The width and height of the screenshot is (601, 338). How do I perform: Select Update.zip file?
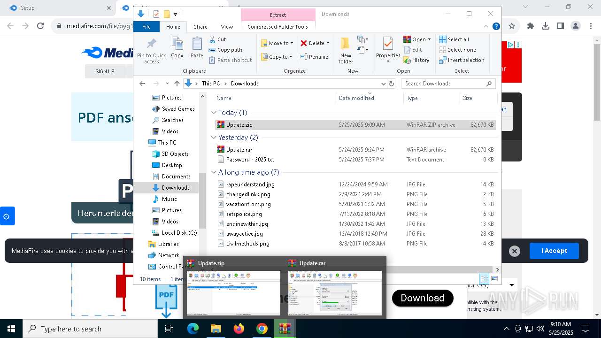click(355, 125)
